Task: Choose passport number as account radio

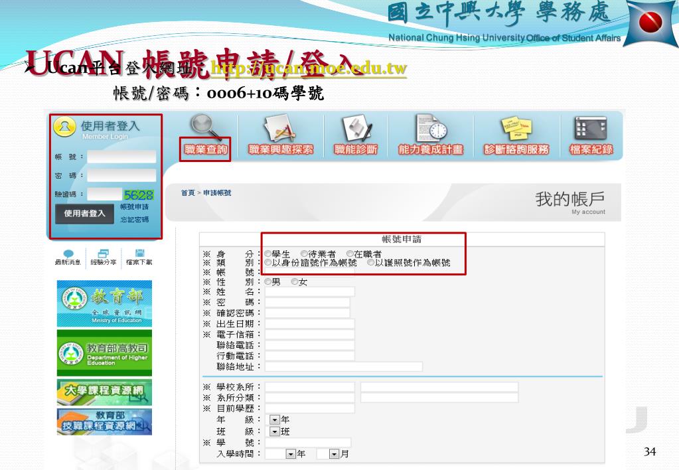Action: pyautogui.click(x=370, y=262)
